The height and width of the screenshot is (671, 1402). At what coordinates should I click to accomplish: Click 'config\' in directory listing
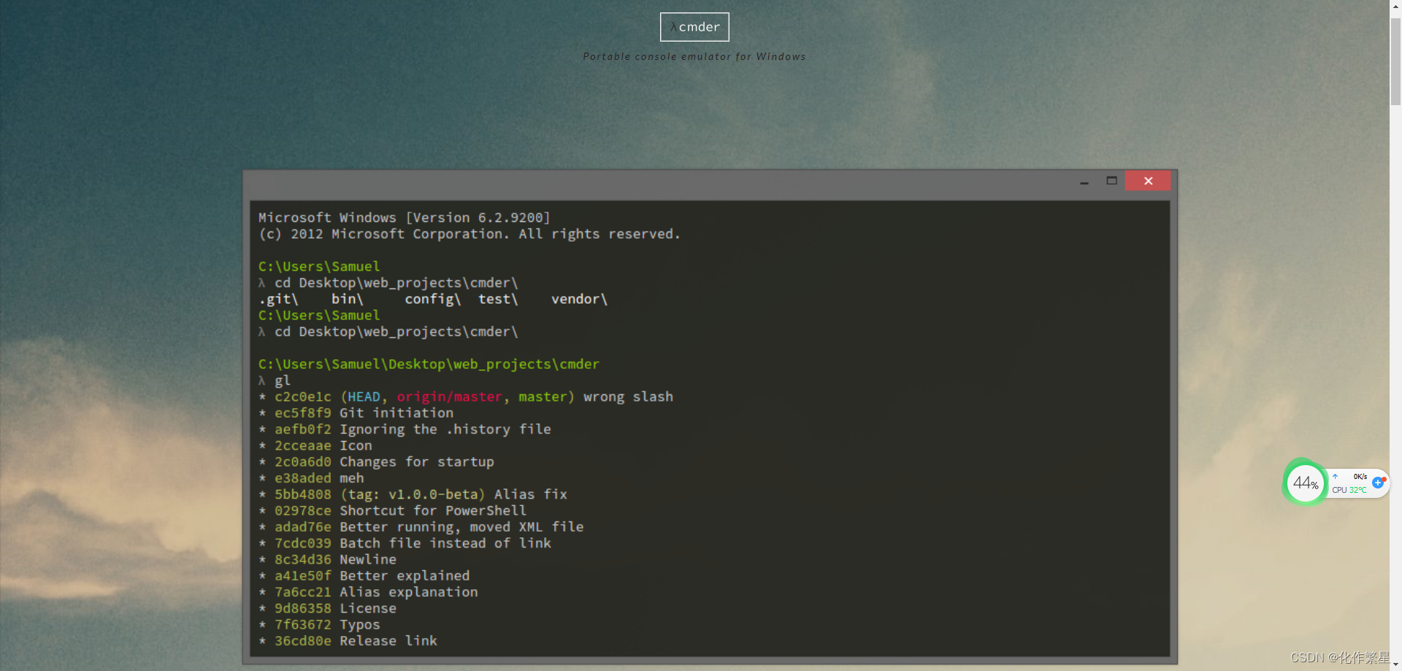pos(433,299)
